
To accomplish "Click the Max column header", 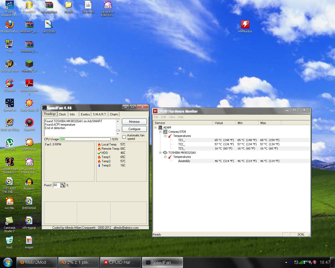I will click(x=270, y=123).
